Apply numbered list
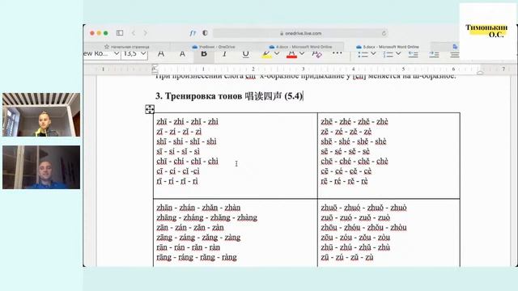The image size is (518, 291). point(388,54)
